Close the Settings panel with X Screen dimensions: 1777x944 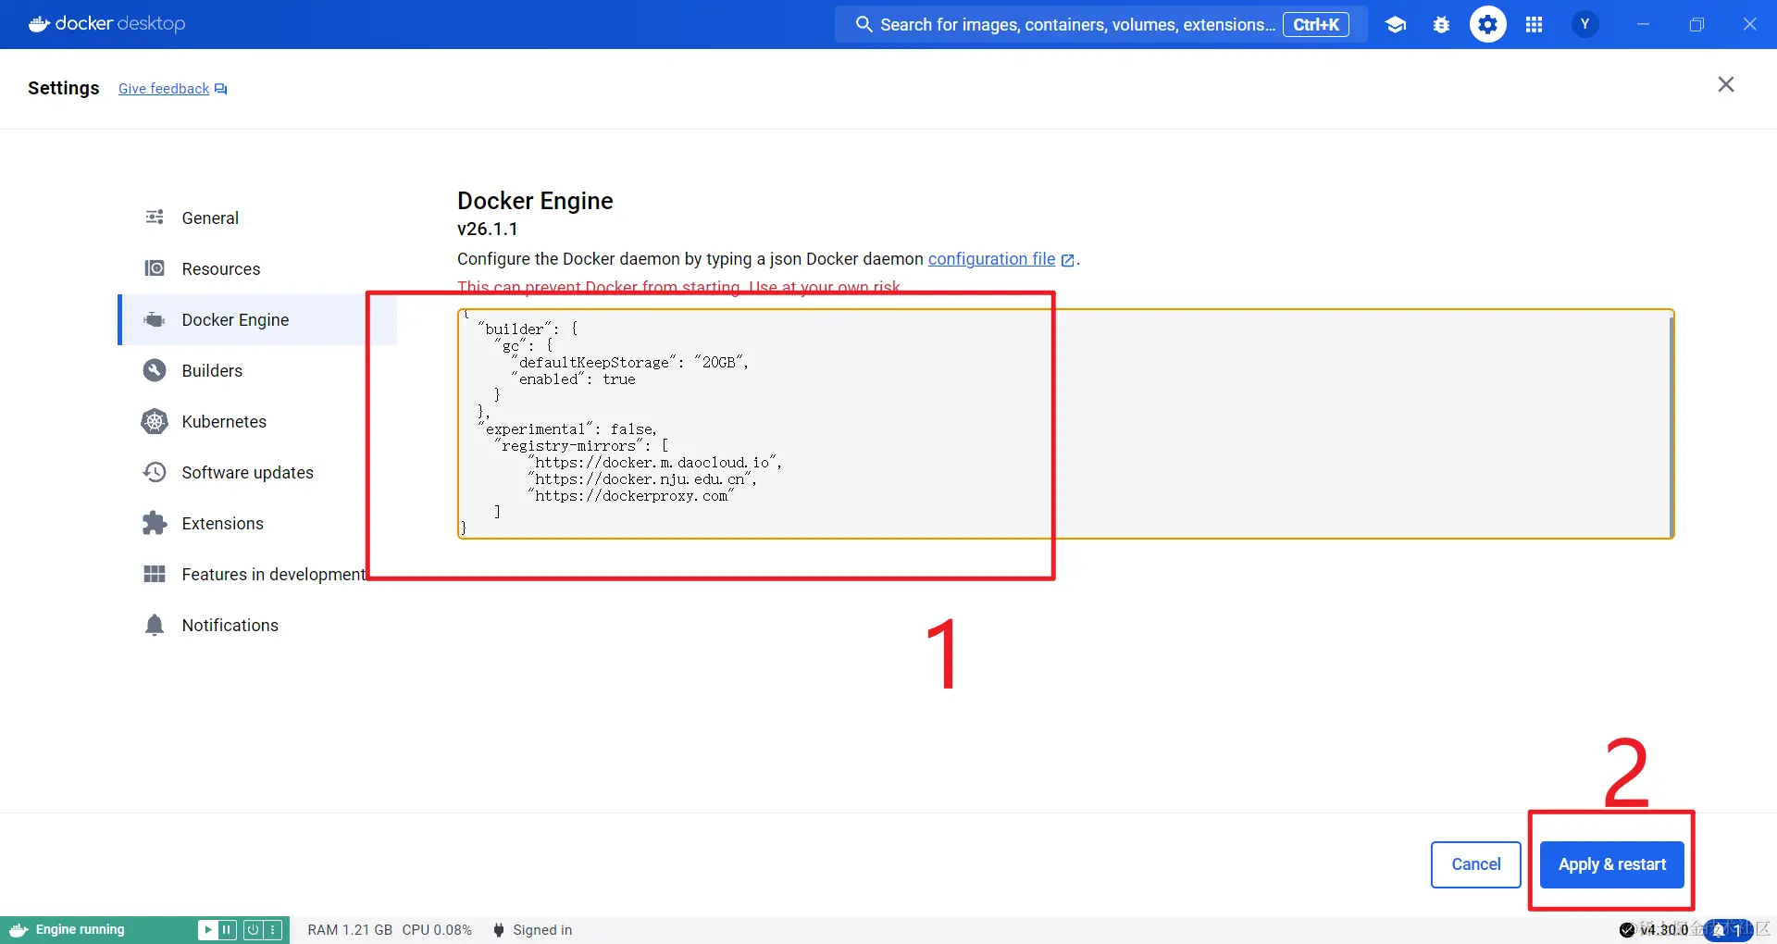pyautogui.click(x=1726, y=85)
